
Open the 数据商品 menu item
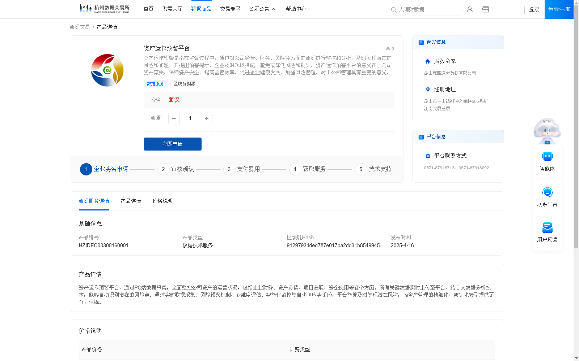pyautogui.click(x=201, y=9)
